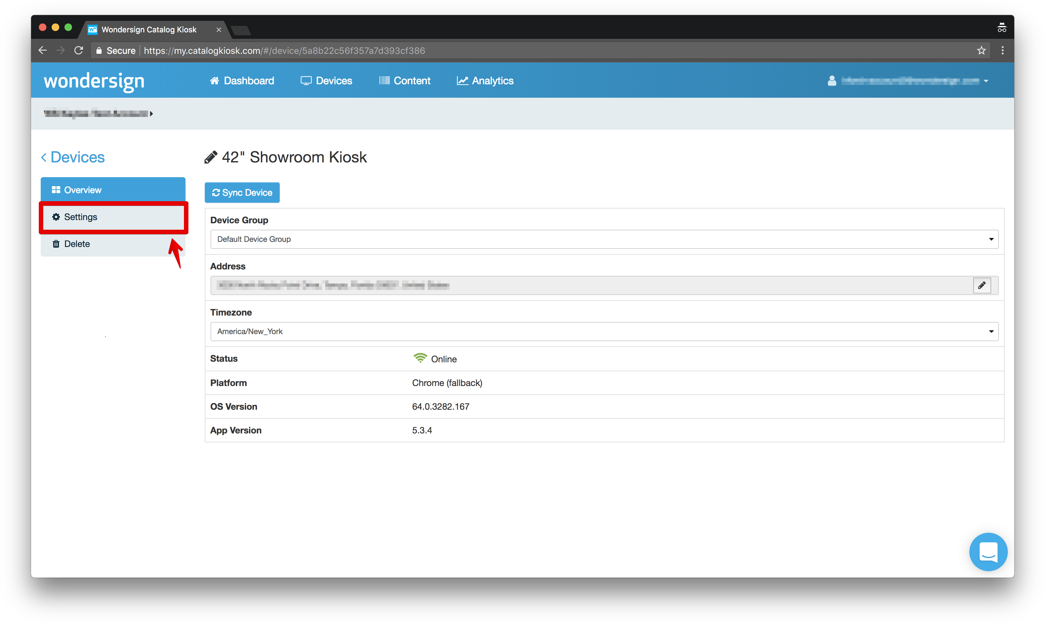
Task: Click the incognito icon in title bar
Action: click(1002, 28)
